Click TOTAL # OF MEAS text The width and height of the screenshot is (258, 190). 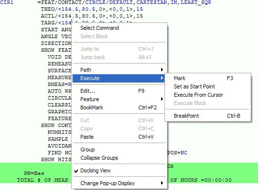42,180
